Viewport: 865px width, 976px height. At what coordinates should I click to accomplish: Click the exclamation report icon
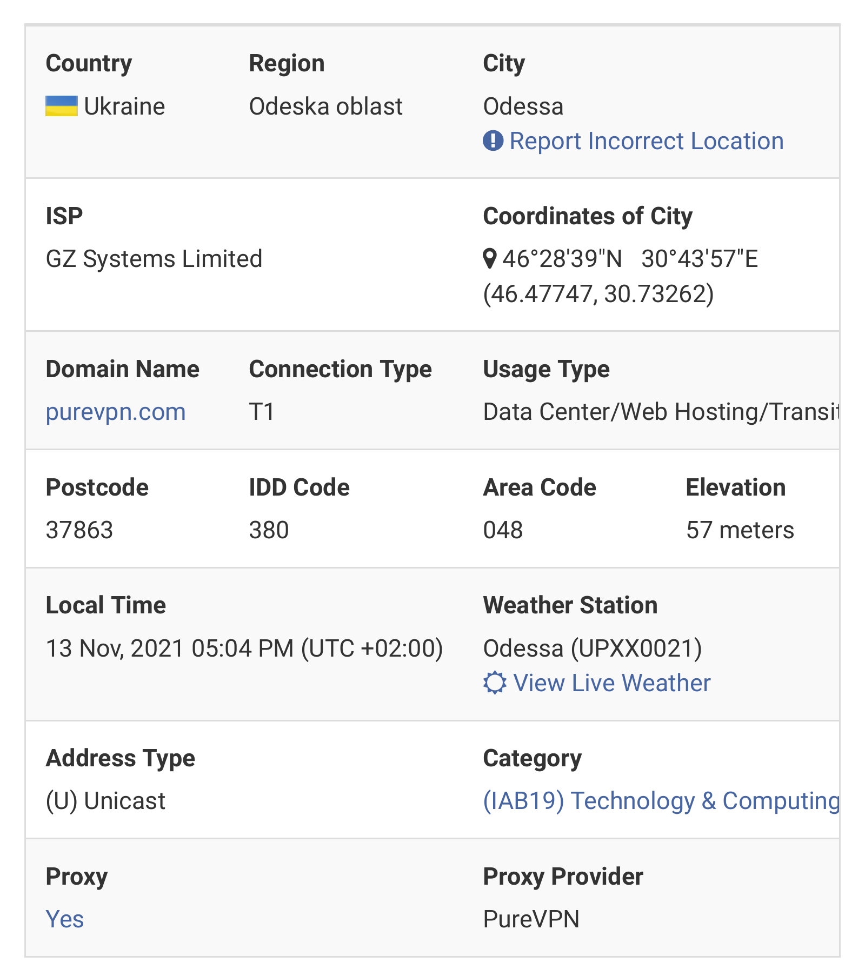[x=493, y=141]
